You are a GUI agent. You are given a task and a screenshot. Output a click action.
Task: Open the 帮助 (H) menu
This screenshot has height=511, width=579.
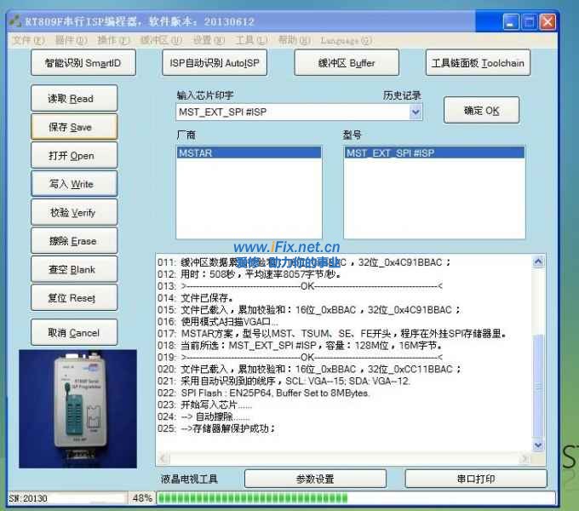point(295,40)
